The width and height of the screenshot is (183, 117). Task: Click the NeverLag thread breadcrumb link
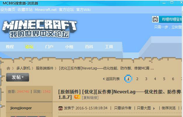[x=106, y=68]
